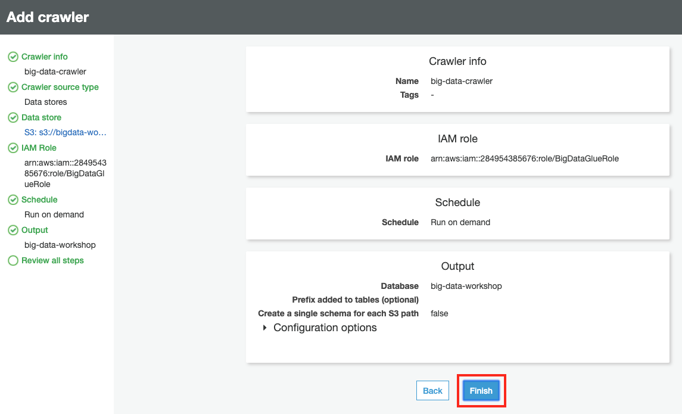The height and width of the screenshot is (414, 682).
Task: Open the Crawler info step
Action: (45, 57)
